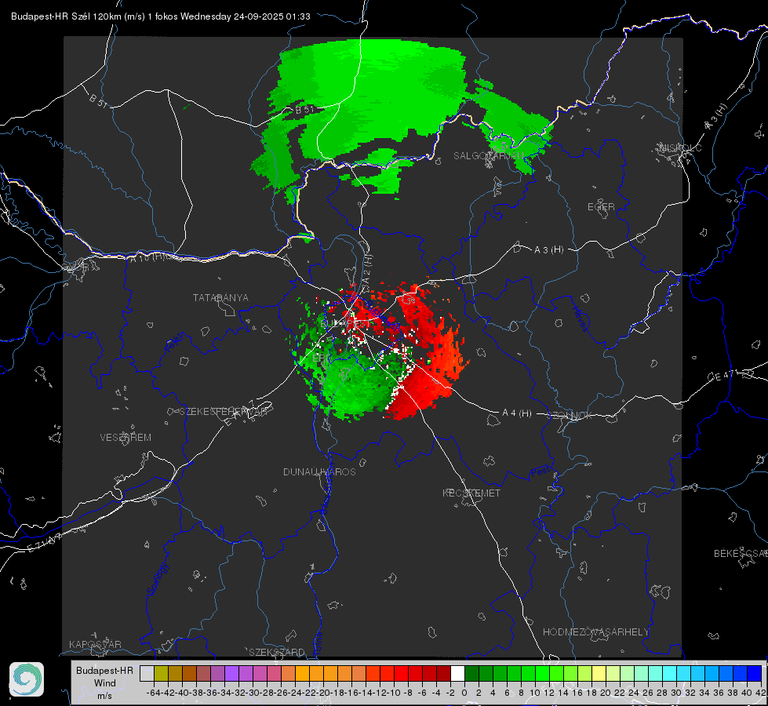Click the gray swatch left of -64

tap(147, 674)
